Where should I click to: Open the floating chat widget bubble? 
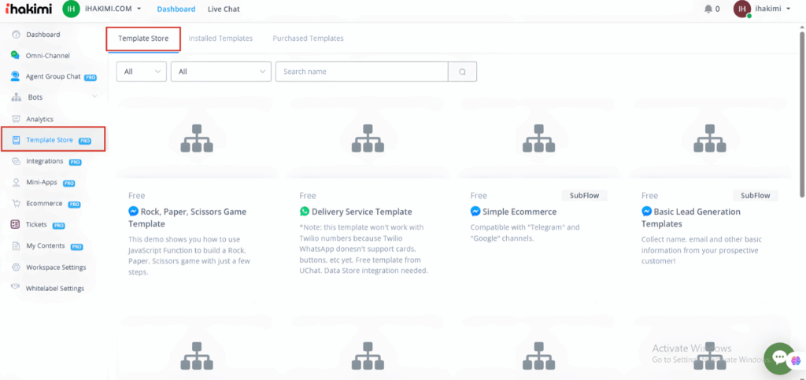[x=779, y=357]
